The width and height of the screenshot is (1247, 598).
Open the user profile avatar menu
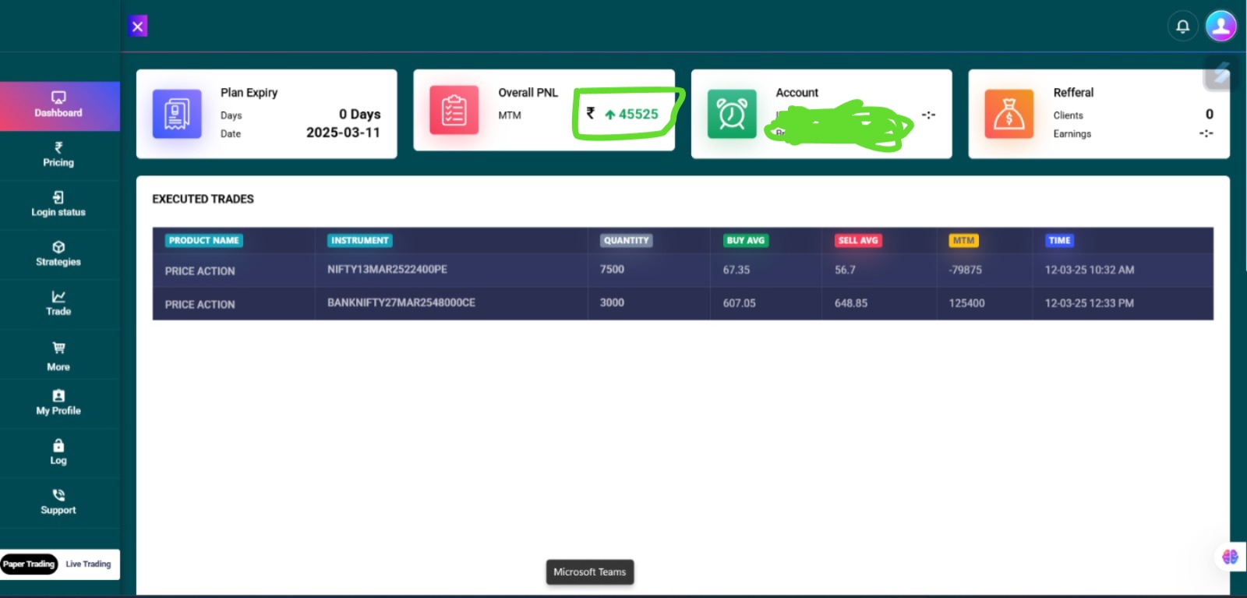tap(1221, 26)
